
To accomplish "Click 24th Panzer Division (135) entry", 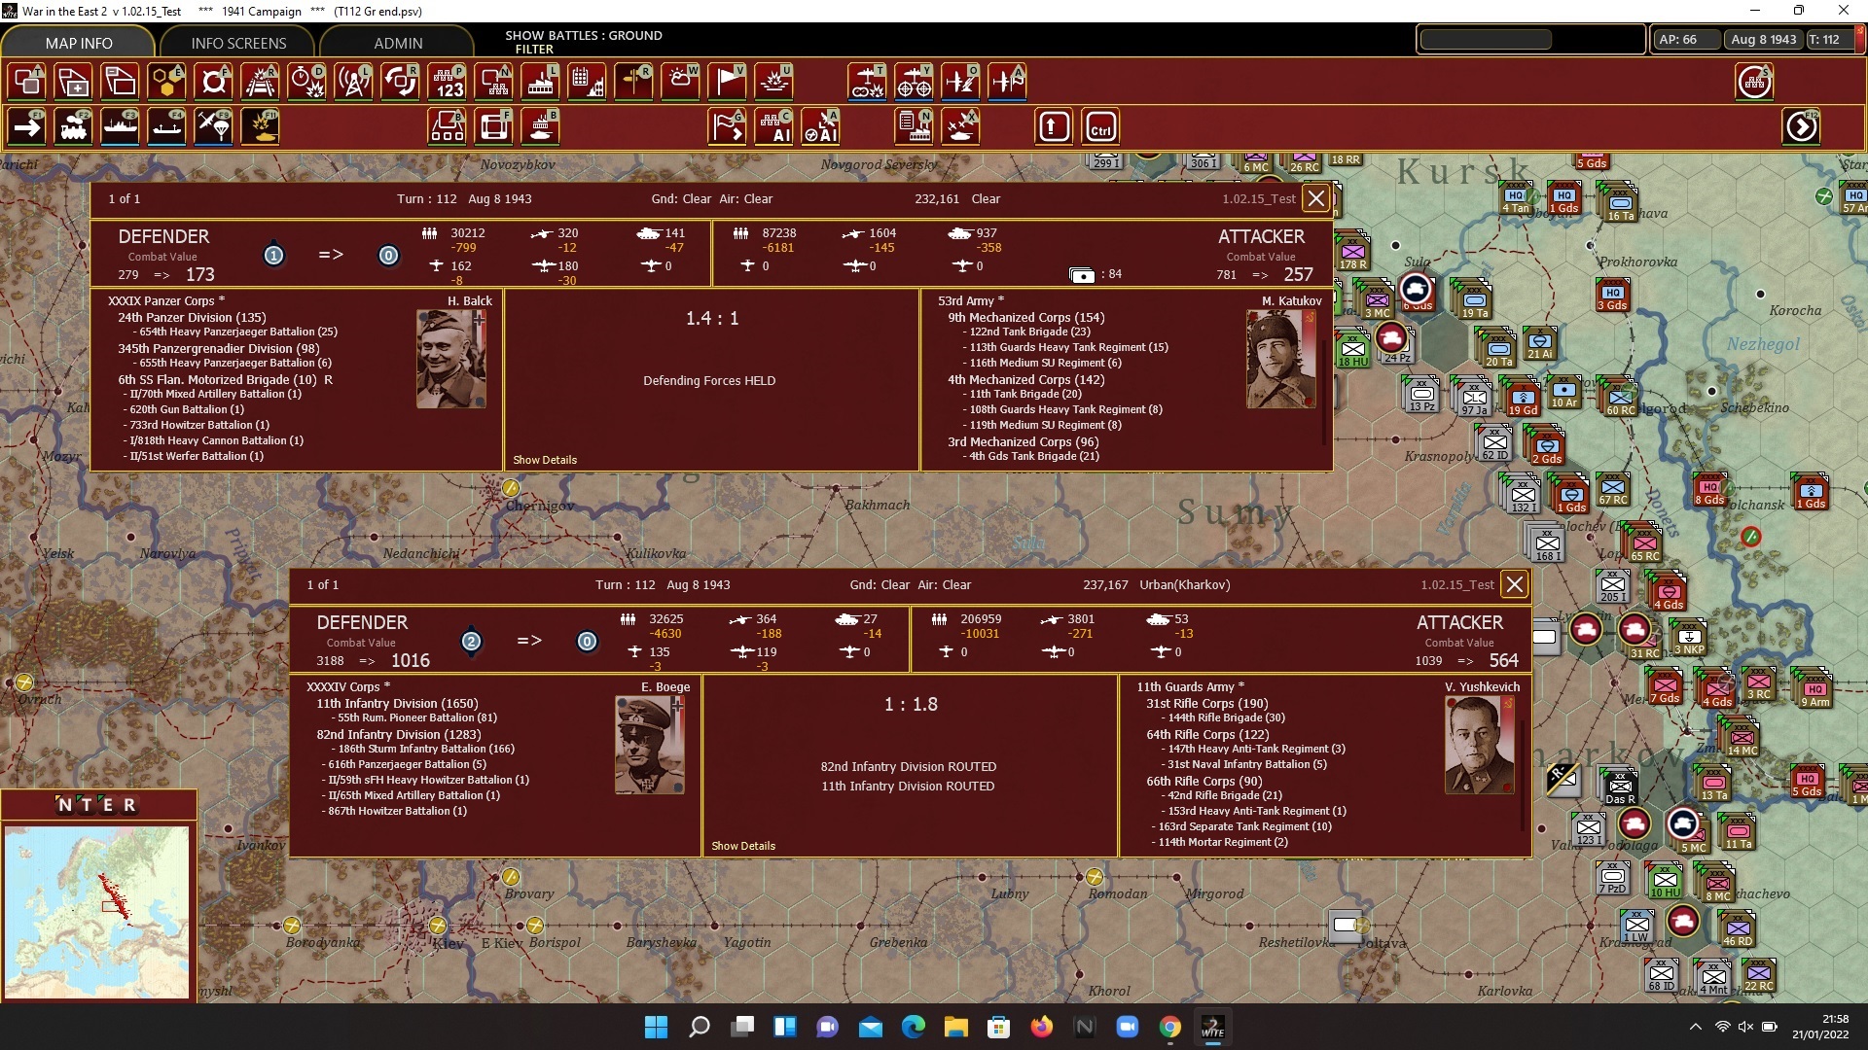I will pyautogui.click(x=192, y=317).
